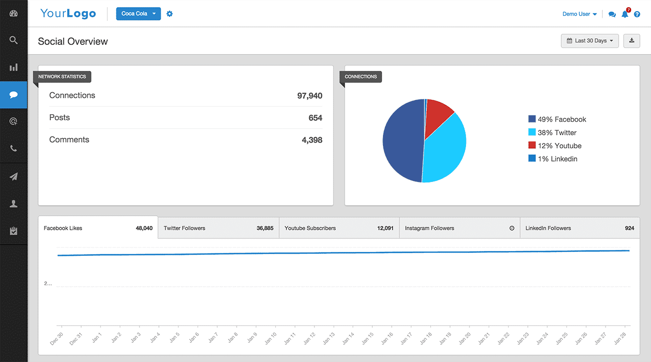Open the user profile sidebar icon
This screenshot has height=362, width=651.
coord(14,204)
